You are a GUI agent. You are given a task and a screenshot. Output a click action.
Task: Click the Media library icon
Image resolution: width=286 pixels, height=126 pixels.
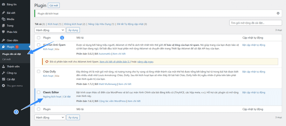pyautogui.click(x=3, y=19)
